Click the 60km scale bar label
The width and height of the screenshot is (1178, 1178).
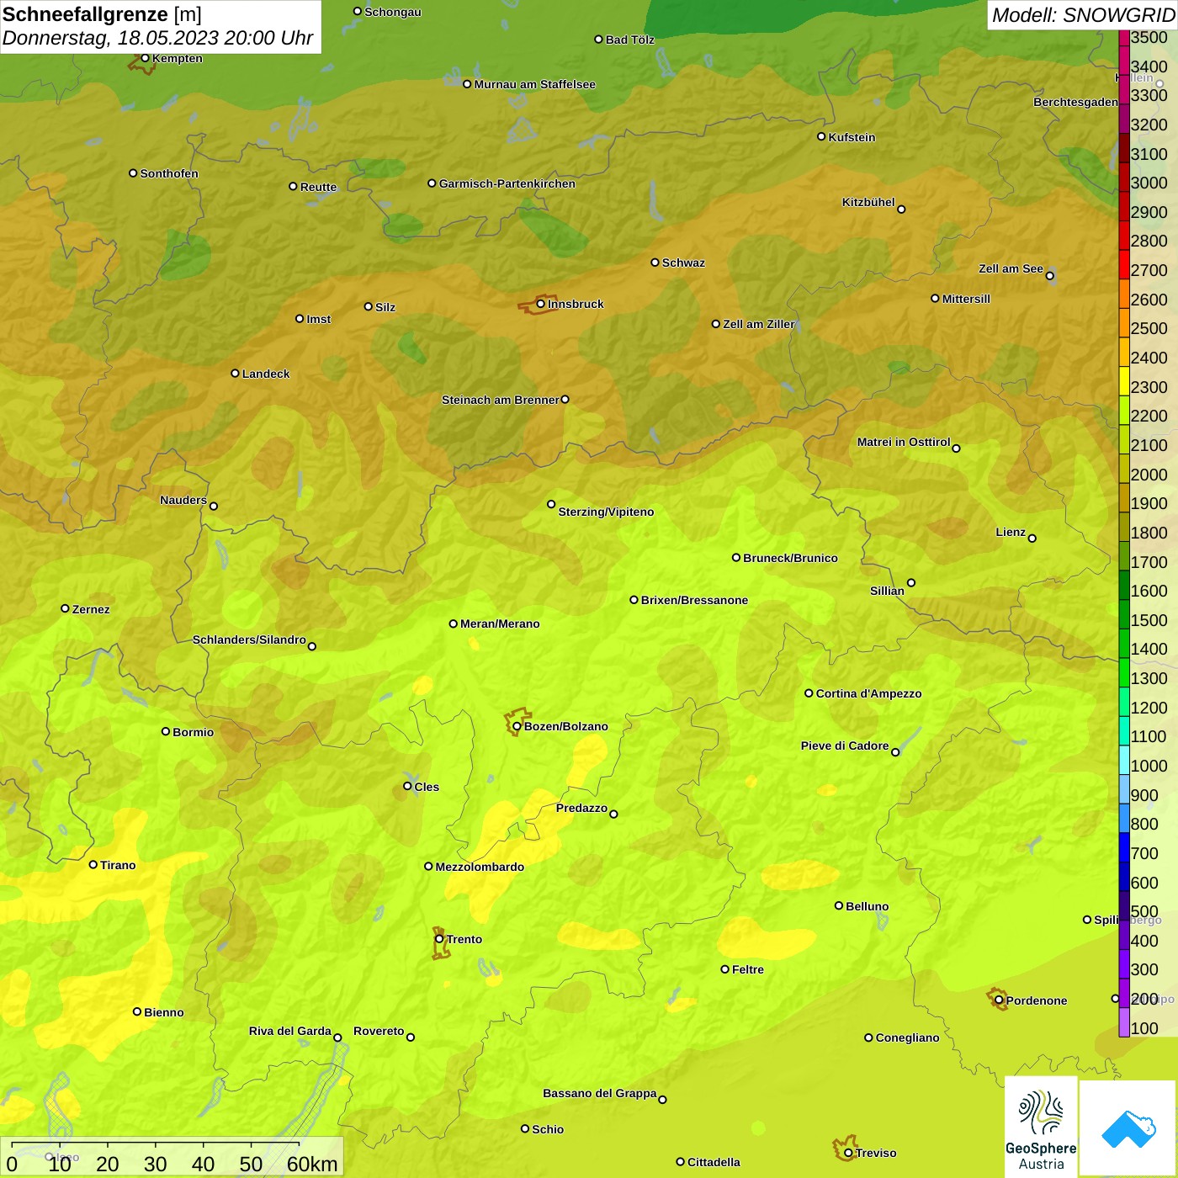pyautogui.click(x=312, y=1164)
